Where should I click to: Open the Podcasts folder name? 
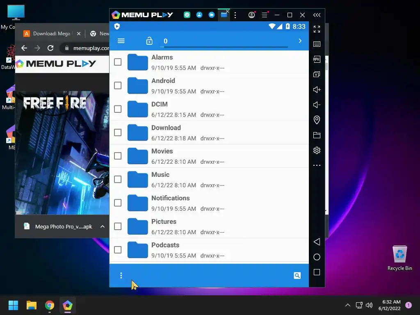pyautogui.click(x=165, y=245)
